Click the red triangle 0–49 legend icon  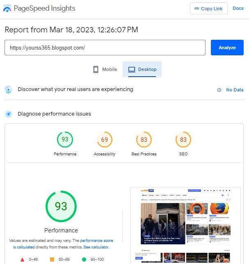(22, 259)
